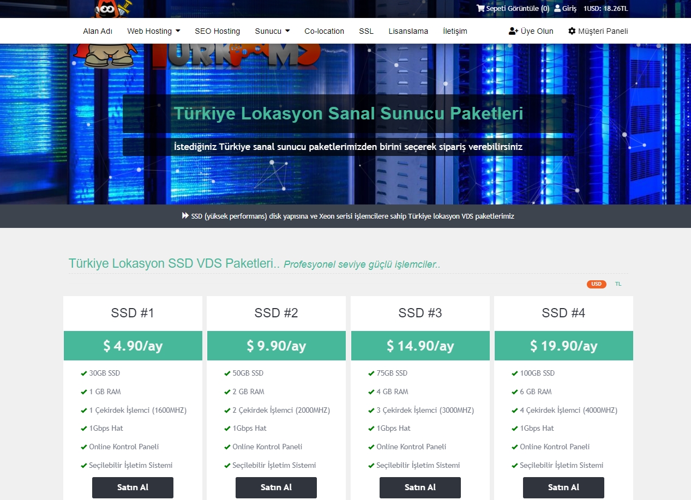The height and width of the screenshot is (500, 691).
Task: Click Satın Al for SSD #1
Action: click(133, 487)
